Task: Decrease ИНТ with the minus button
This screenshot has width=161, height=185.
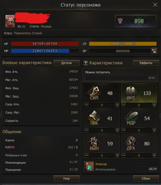Action: [124, 105]
